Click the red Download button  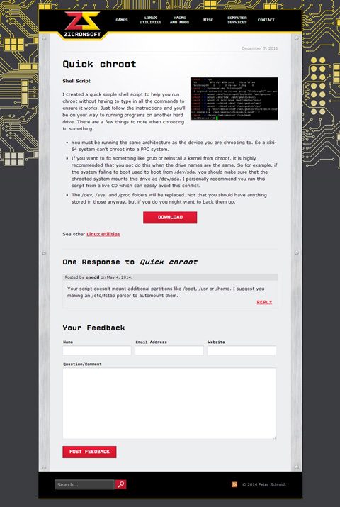point(170,217)
